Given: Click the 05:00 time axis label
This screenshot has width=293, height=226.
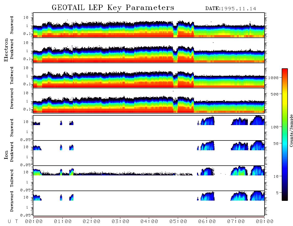Looking at the screenshot, I should pos(178,222).
